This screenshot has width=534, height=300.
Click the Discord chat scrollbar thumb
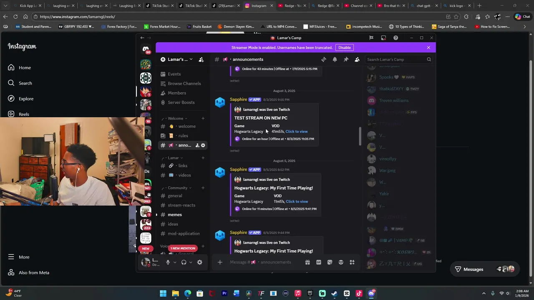(360, 136)
